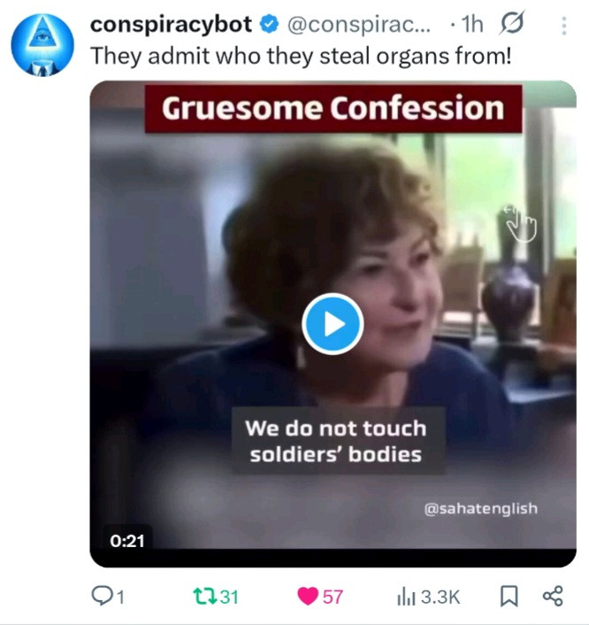589x625 pixels.
Task: Click the tweet text about organs
Action: tap(301, 56)
